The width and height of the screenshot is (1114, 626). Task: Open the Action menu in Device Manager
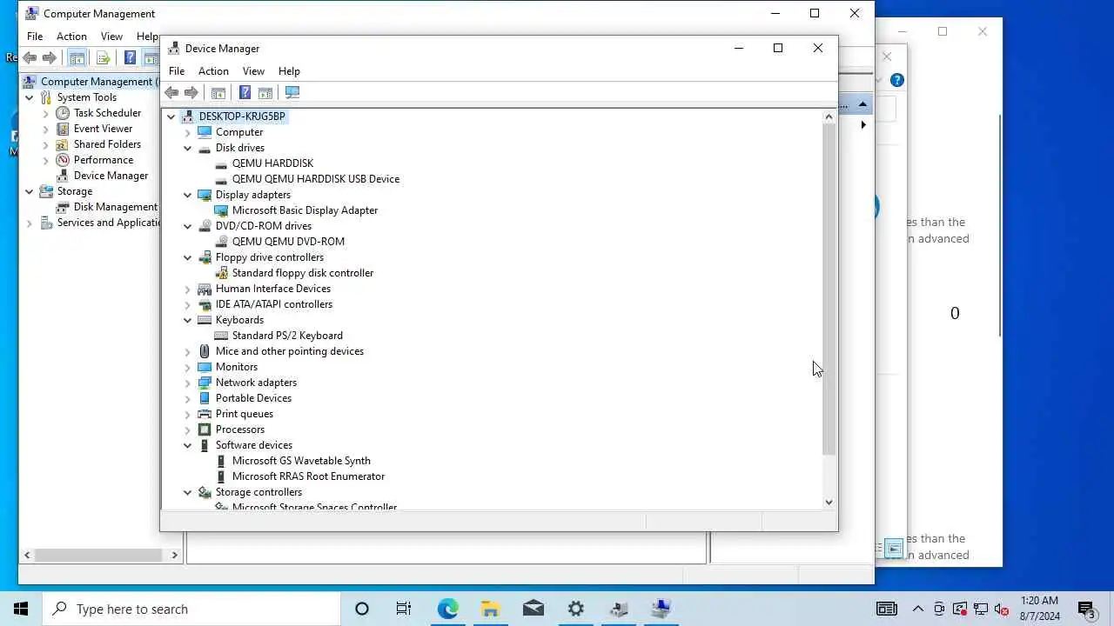tap(213, 71)
